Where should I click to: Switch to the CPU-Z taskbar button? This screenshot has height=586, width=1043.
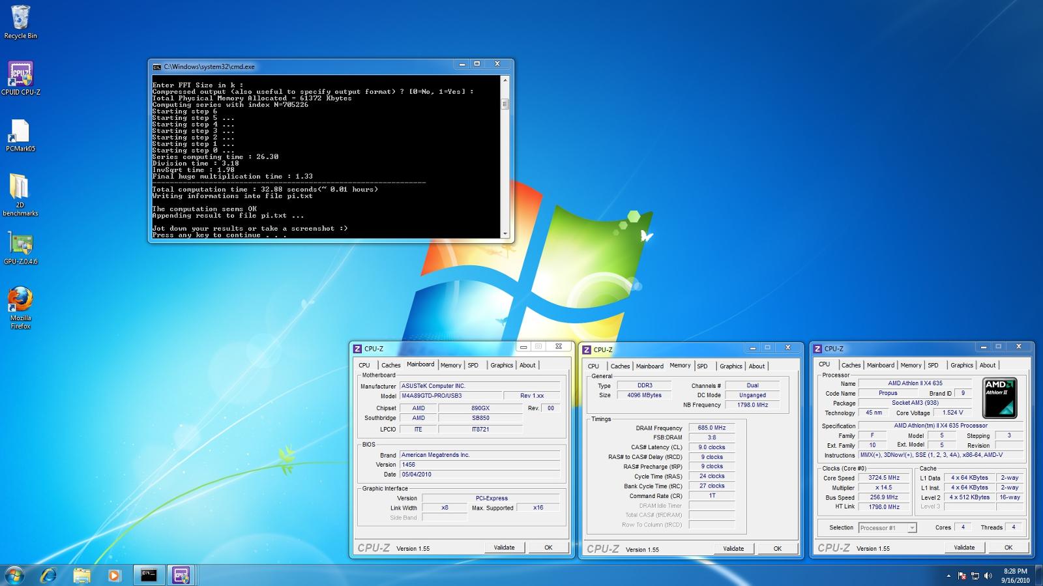(181, 575)
